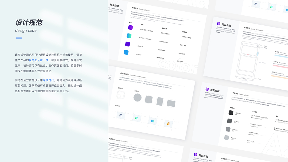Select the gray square key shape
The width and height of the screenshot is (288, 162).
149,99
